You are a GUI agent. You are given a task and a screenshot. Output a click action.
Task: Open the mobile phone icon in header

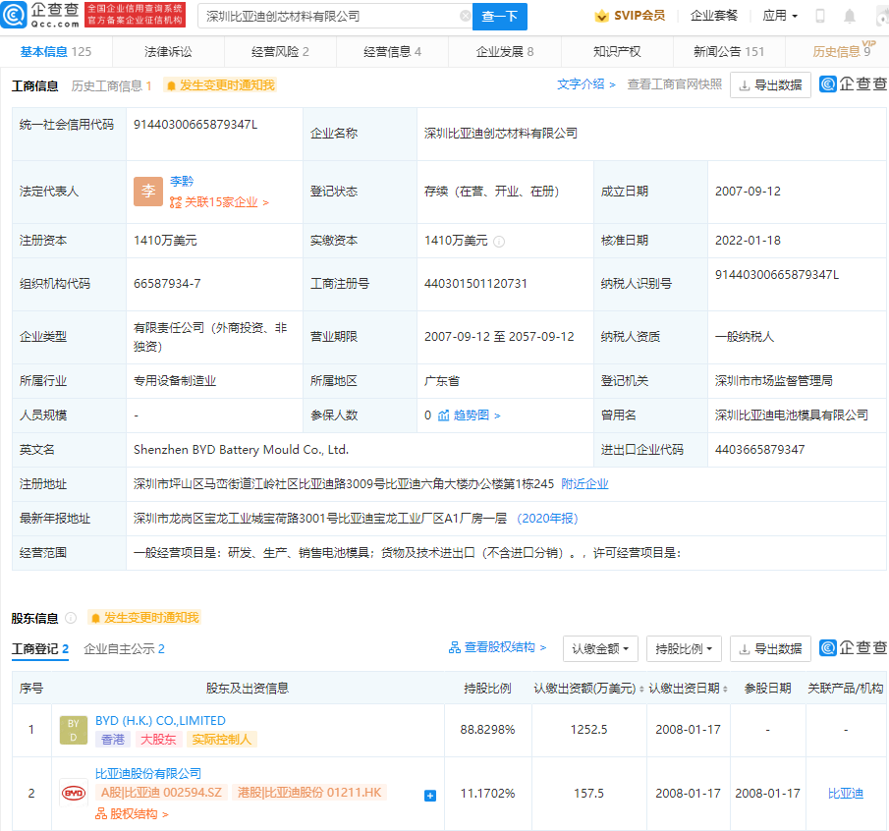(x=820, y=17)
